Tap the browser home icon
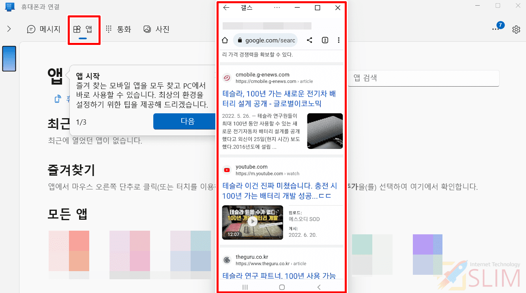This screenshot has height=293, width=526. point(225,40)
